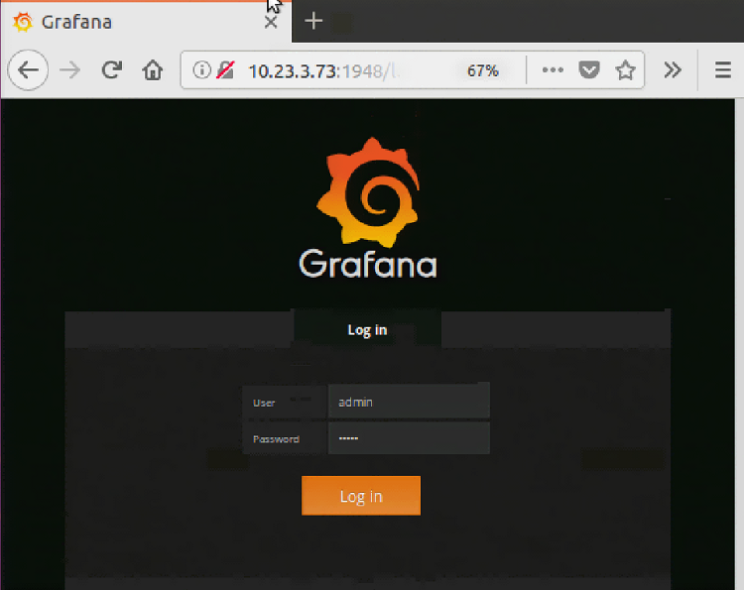Open the Firefox hamburger menu
Screen dimensions: 744x590
(x=722, y=70)
